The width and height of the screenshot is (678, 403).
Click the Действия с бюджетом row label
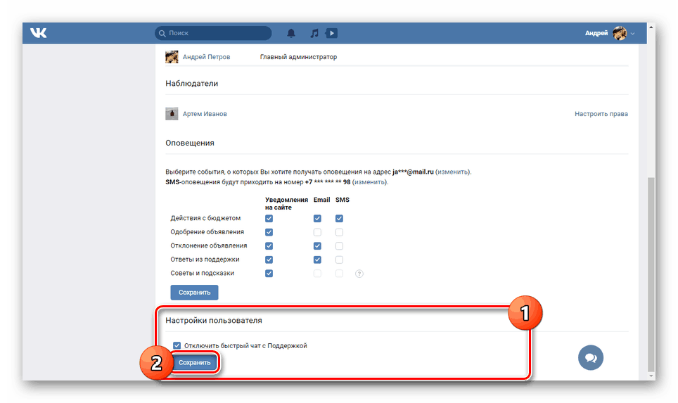[205, 218]
